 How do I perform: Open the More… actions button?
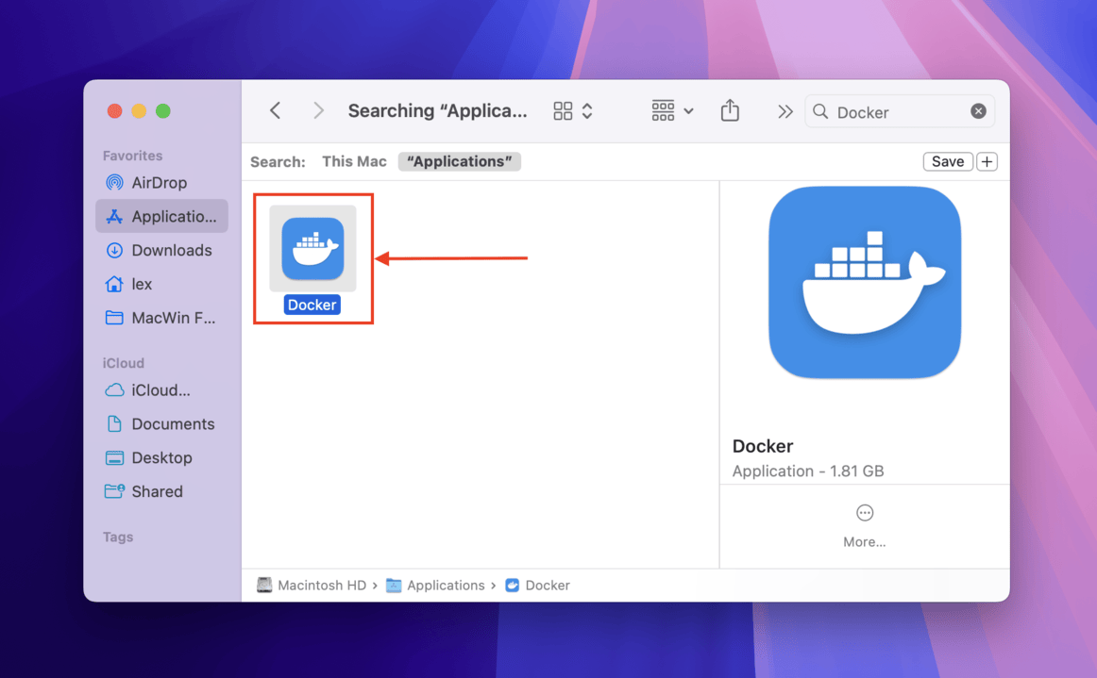[x=864, y=526]
